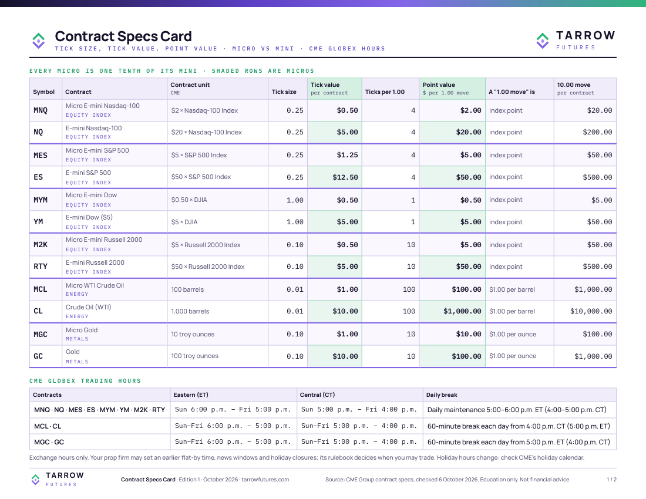Screen dimensions: 646x499
Task: Select the RTY symbol cell
Action: [46, 267]
